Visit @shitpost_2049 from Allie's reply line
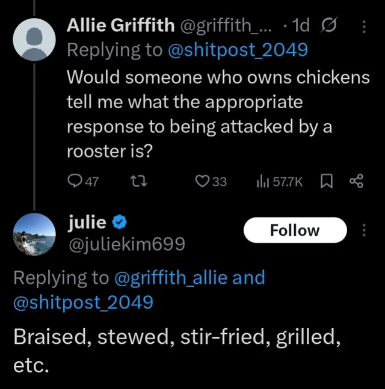 (238, 50)
